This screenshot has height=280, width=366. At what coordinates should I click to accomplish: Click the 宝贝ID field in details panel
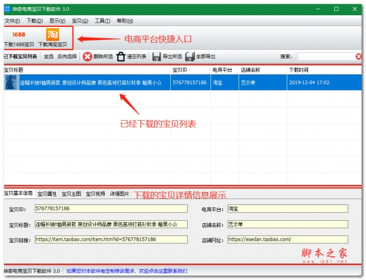pos(111,209)
